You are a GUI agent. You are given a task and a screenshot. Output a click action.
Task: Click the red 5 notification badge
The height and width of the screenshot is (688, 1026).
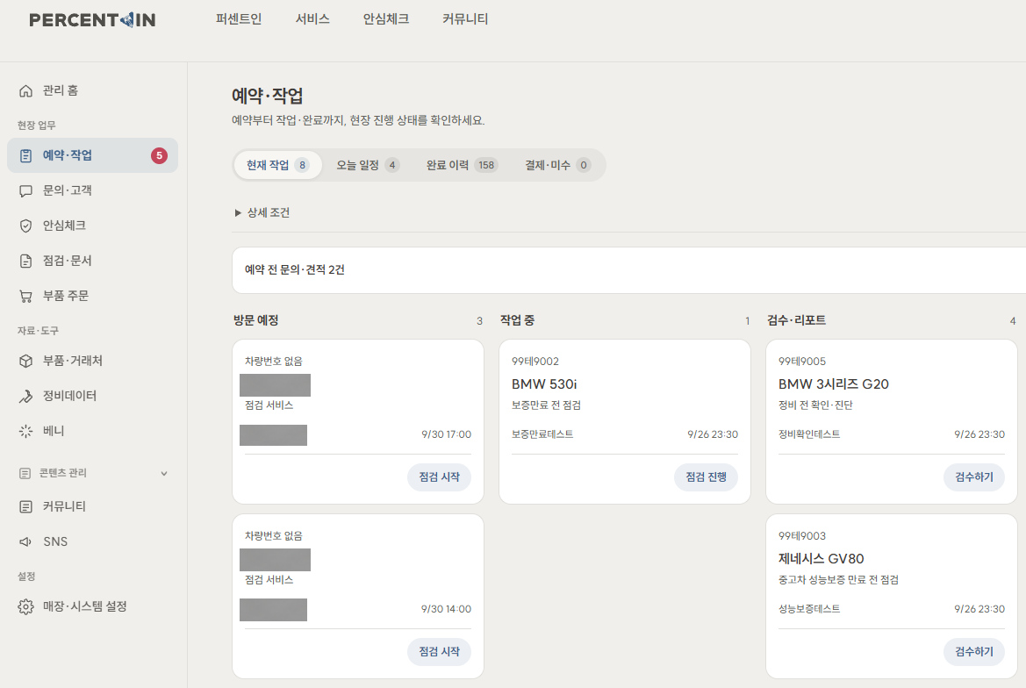159,155
